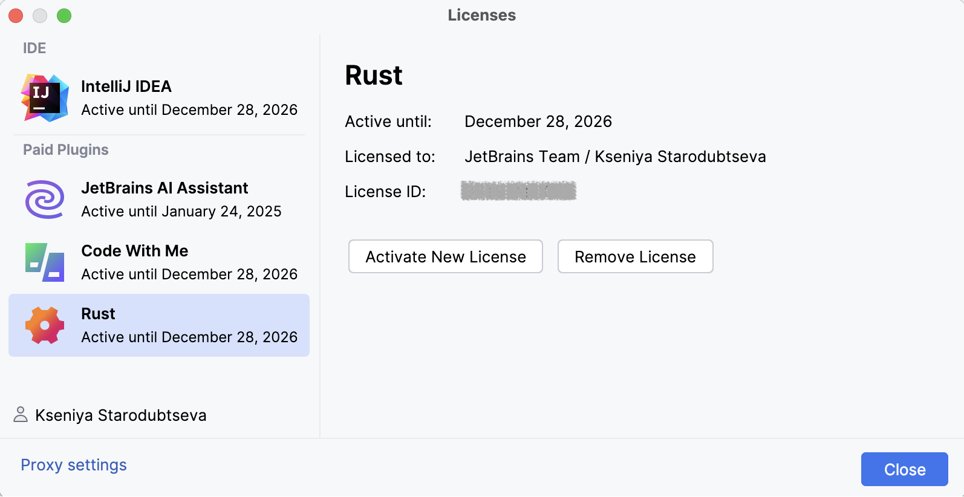Viewport: 964px width, 497px height.
Task: Click the IntelliJ IDEA logo icon
Action: 44,98
